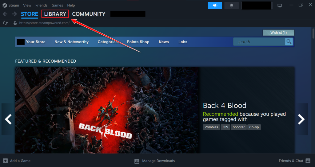Switch to the LIBRARY tab
Image resolution: width=315 pixels, height=167 pixels.
coord(55,14)
